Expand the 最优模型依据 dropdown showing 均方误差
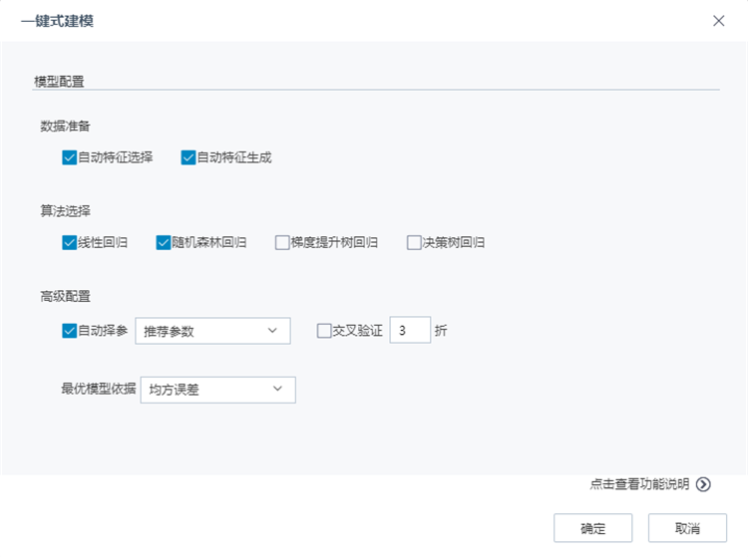This screenshot has height=557, width=748. tap(217, 389)
